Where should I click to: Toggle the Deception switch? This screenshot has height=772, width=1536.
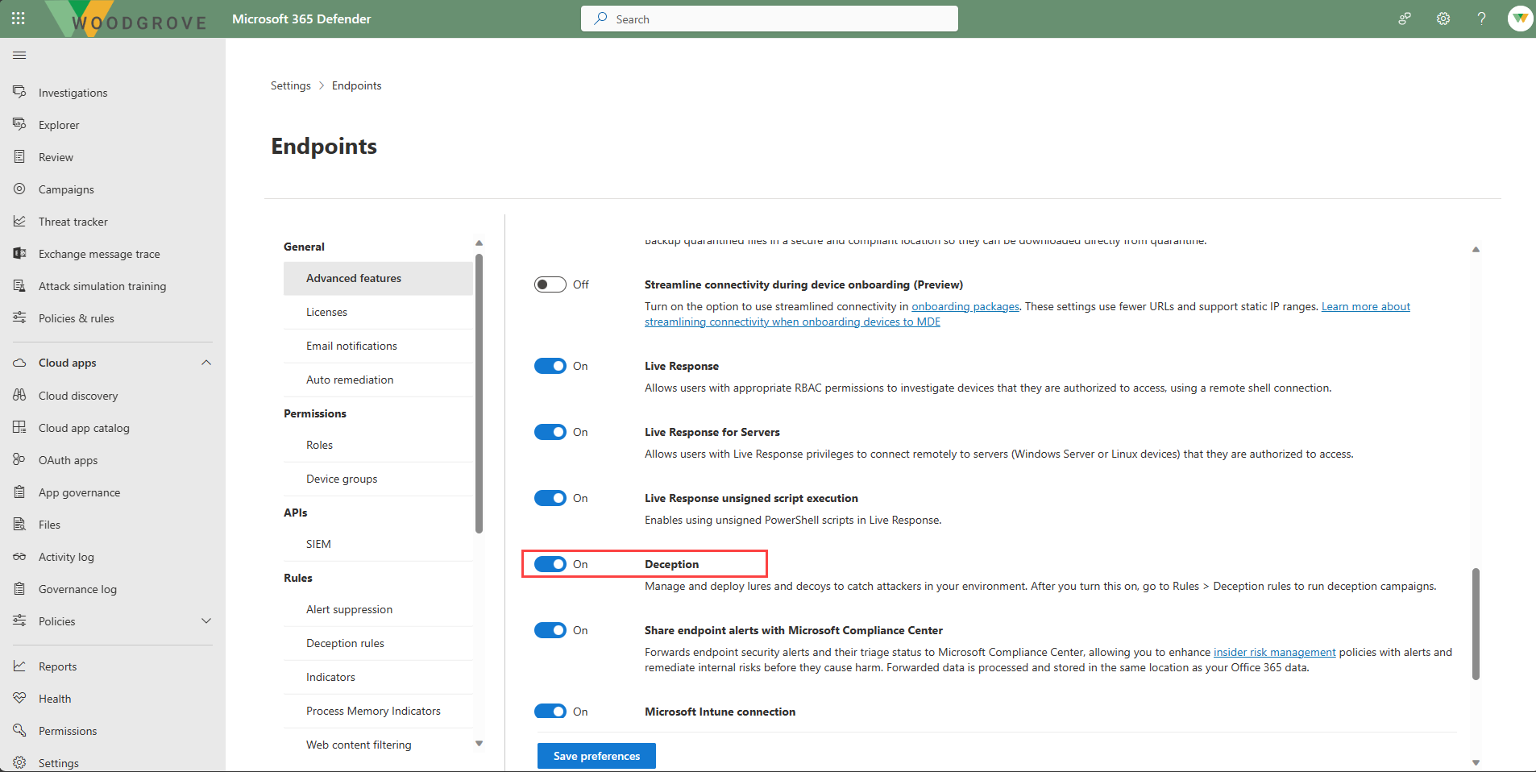pyautogui.click(x=550, y=564)
